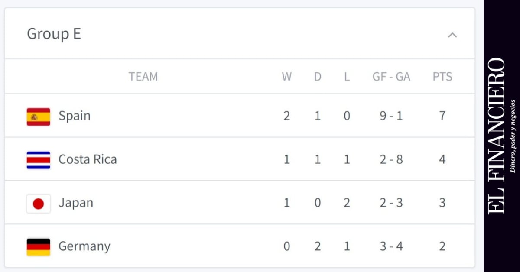520x272 pixels.
Task: Click Spain's 7 points value
Action: pos(442,116)
